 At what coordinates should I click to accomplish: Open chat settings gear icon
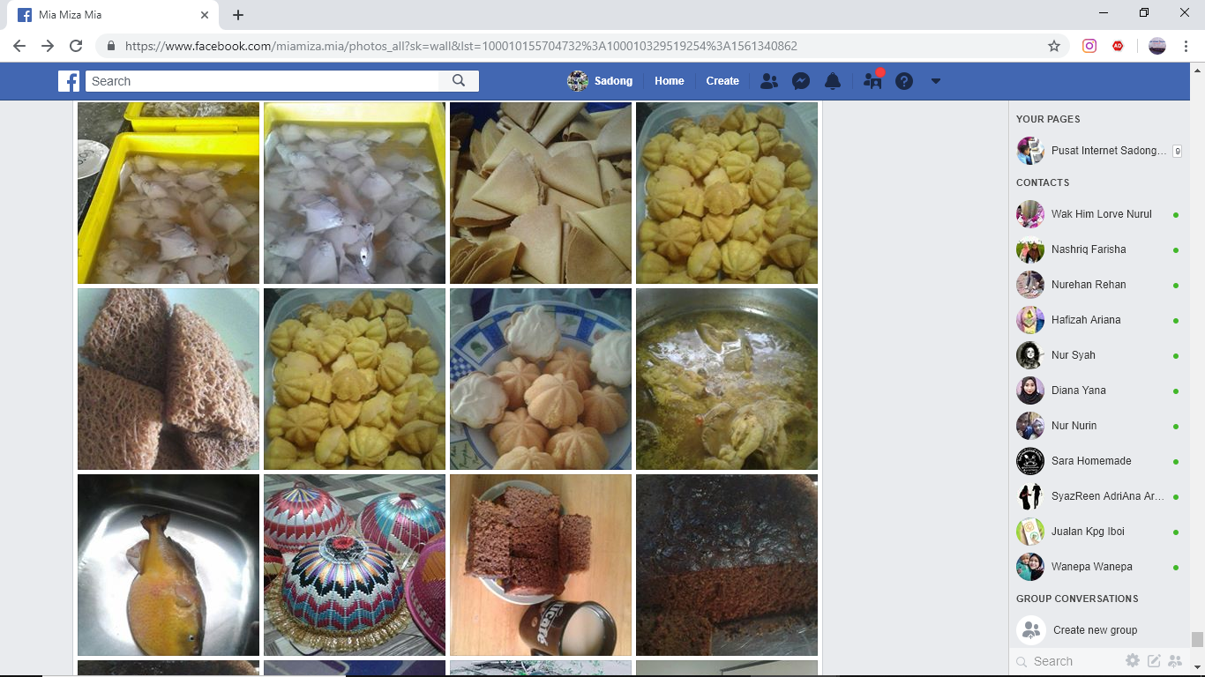coord(1133,660)
